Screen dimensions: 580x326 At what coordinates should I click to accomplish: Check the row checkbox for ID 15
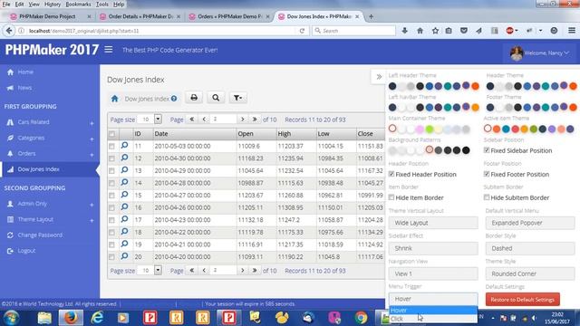point(111,196)
